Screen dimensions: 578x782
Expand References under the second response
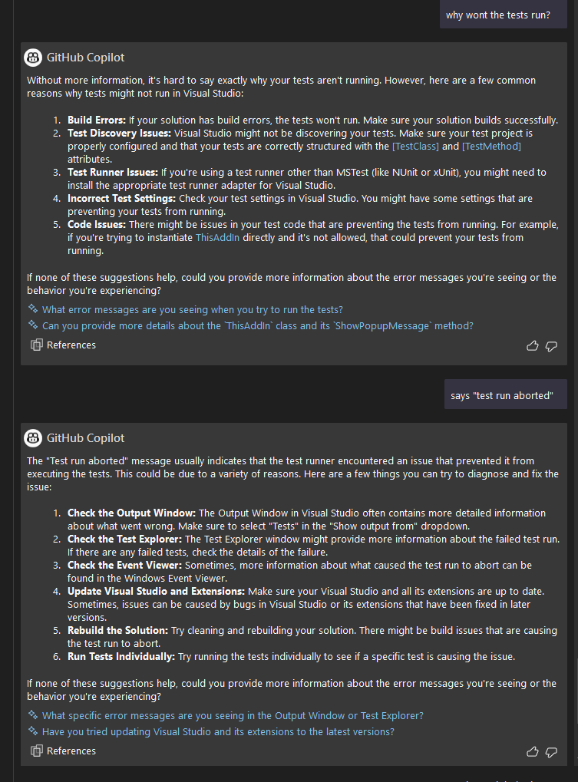click(64, 751)
